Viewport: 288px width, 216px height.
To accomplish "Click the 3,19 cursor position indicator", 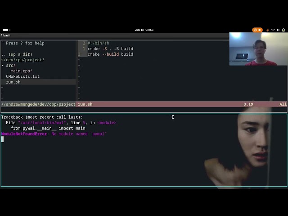I will click(x=248, y=104).
